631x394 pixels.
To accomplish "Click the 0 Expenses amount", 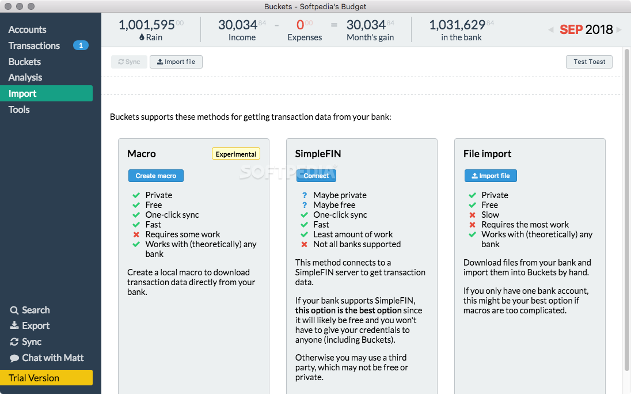I will coord(304,25).
